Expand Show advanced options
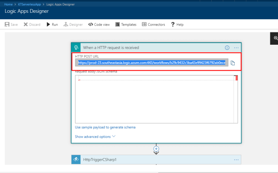Screen dimensions: 278x173 coord(95,137)
